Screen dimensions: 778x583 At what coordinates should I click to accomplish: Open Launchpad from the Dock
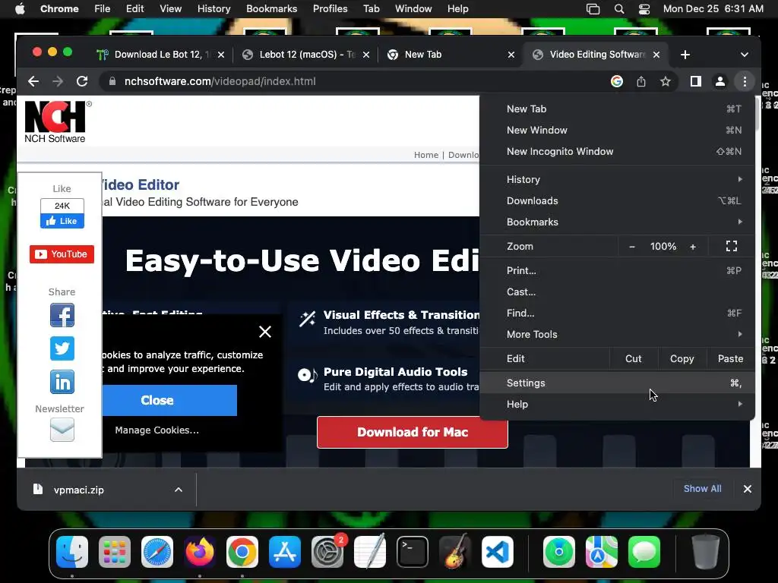pos(115,552)
